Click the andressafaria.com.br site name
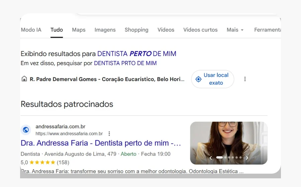Screen dimensions: 301x187 tap(61, 127)
